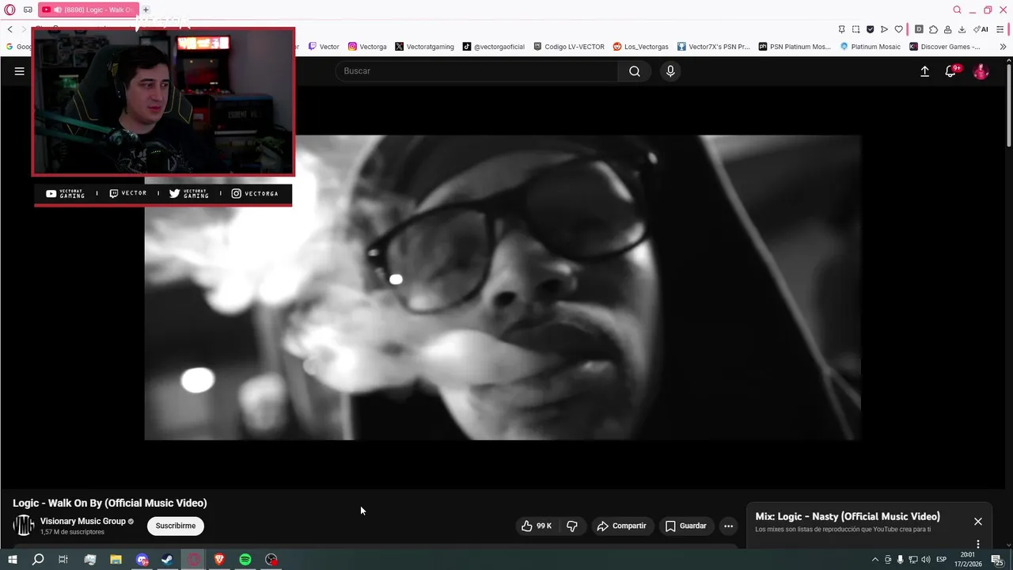Open the Windows Start menu
Viewport: 1013px width, 570px height.
(12, 560)
